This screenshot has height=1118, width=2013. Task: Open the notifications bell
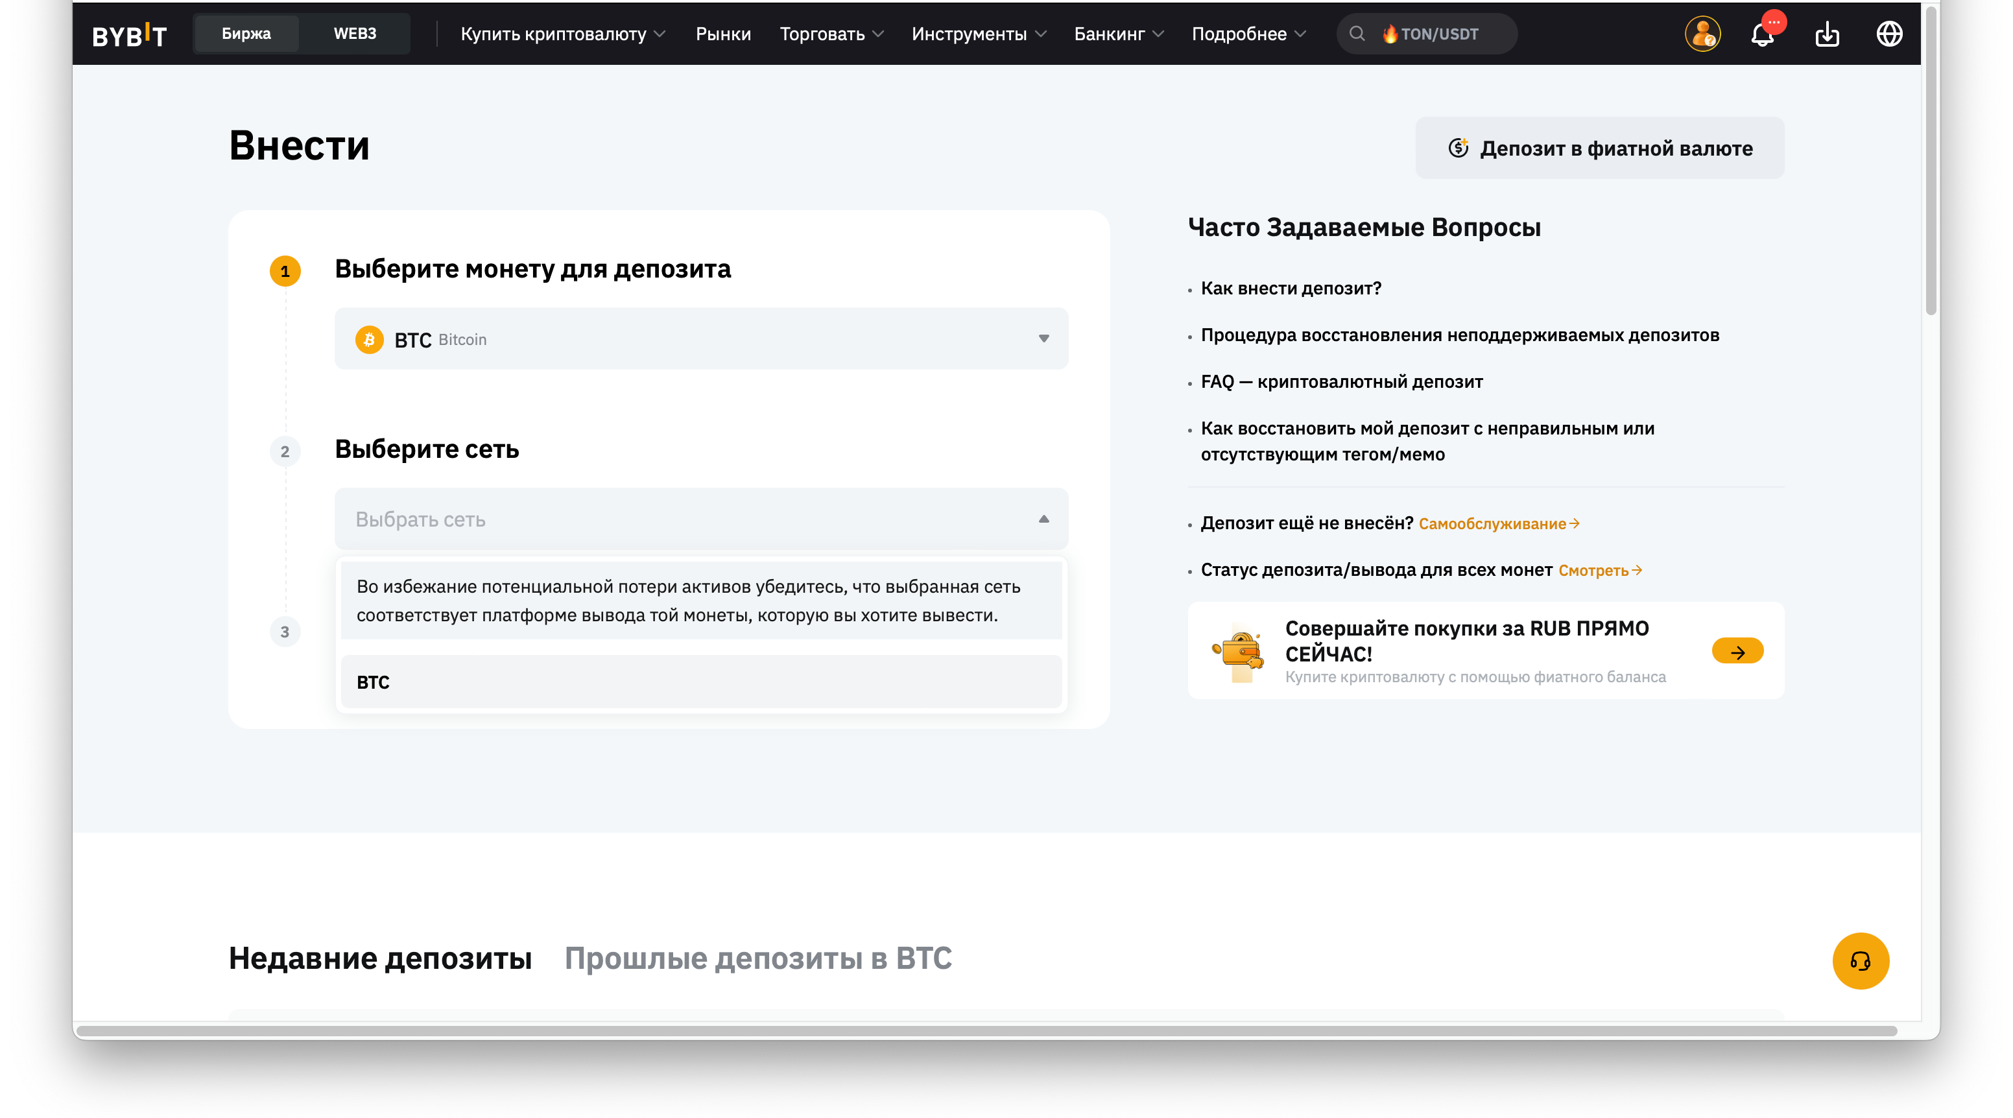pos(1762,34)
